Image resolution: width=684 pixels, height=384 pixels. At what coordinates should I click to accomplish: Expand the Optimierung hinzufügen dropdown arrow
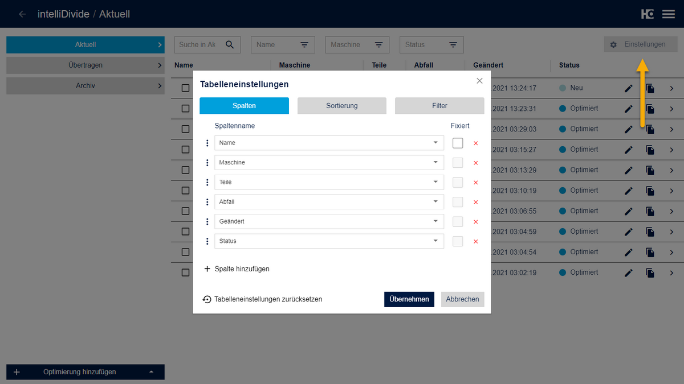point(151,371)
